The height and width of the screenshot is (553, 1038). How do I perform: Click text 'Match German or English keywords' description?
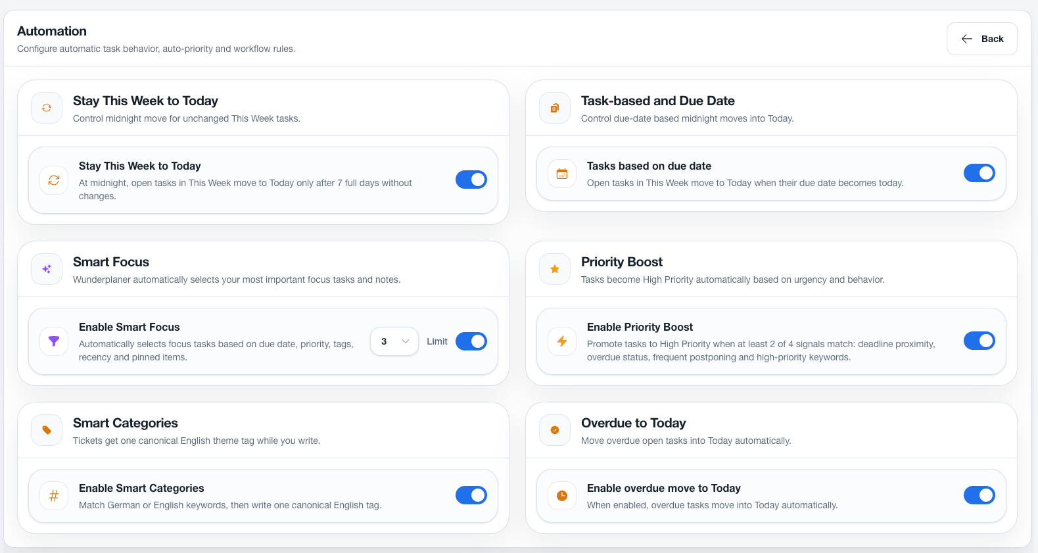[230, 505]
